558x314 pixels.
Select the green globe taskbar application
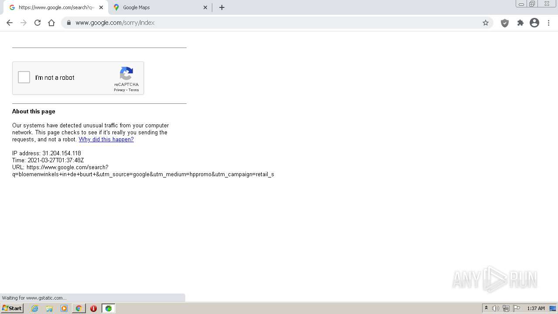108,308
